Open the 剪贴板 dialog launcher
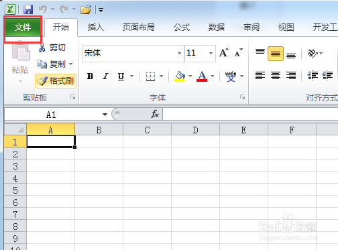The width and height of the screenshot is (338, 250). coord(73,97)
